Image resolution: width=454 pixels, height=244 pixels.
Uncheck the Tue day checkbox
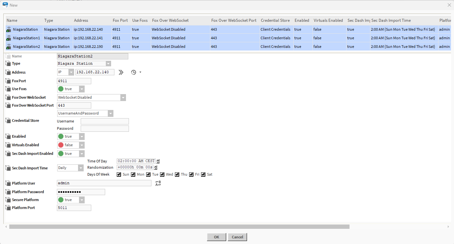[x=148, y=174]
